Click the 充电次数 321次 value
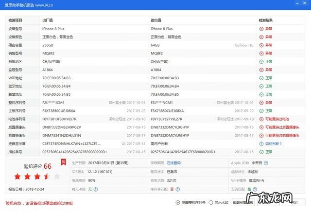 (172, 180)
